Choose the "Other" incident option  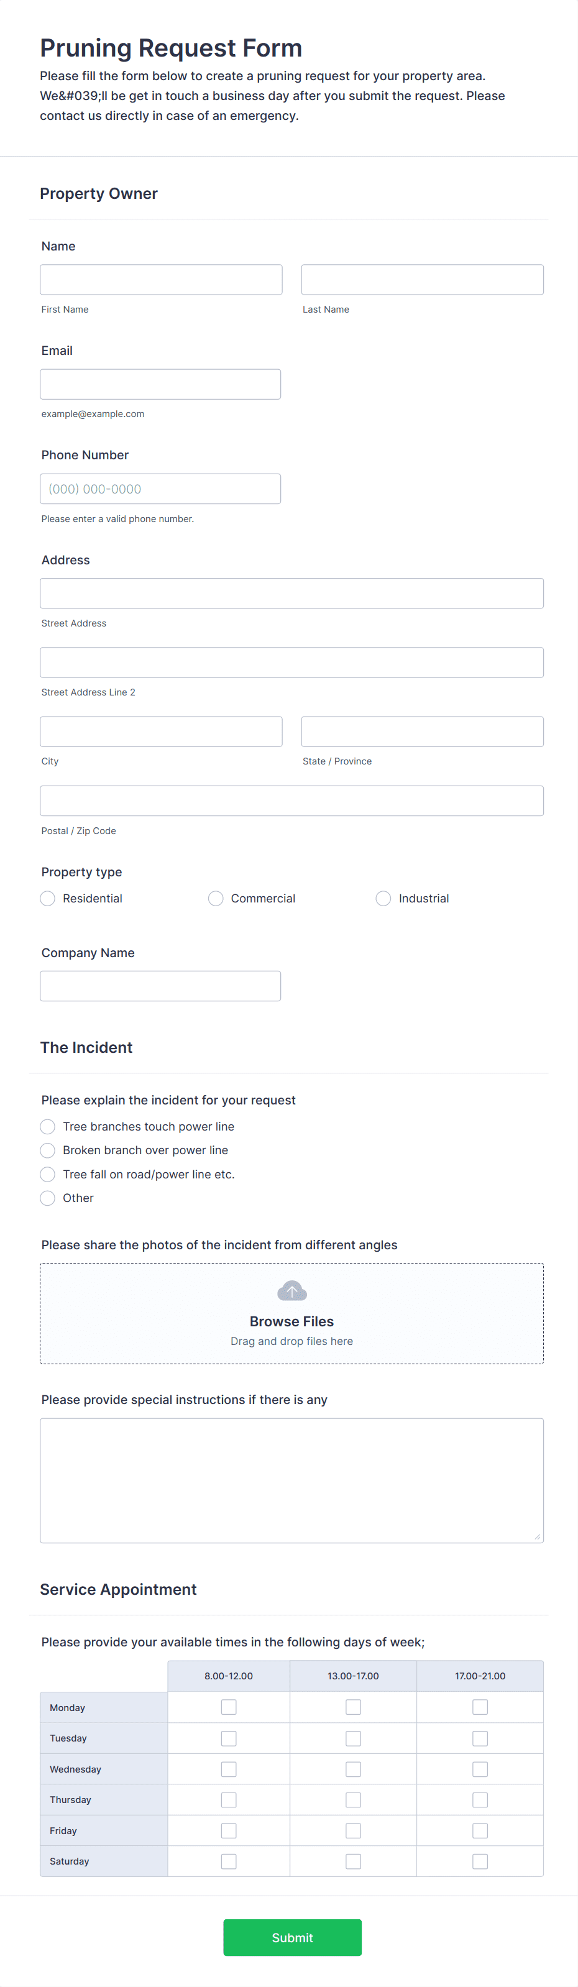(47, 1198)
